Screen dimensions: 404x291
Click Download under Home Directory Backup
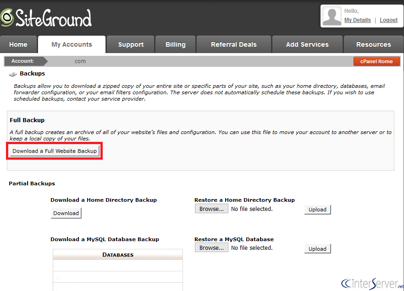click(66, 213)
